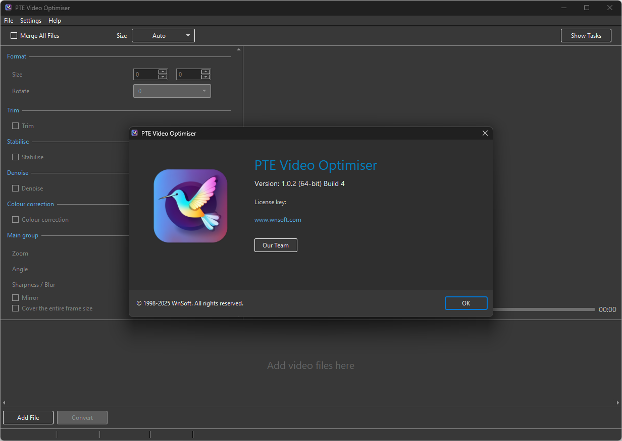This screenshot has width=622, height=441.
Task: Click the second Size input field
Action: pos(189,75)
